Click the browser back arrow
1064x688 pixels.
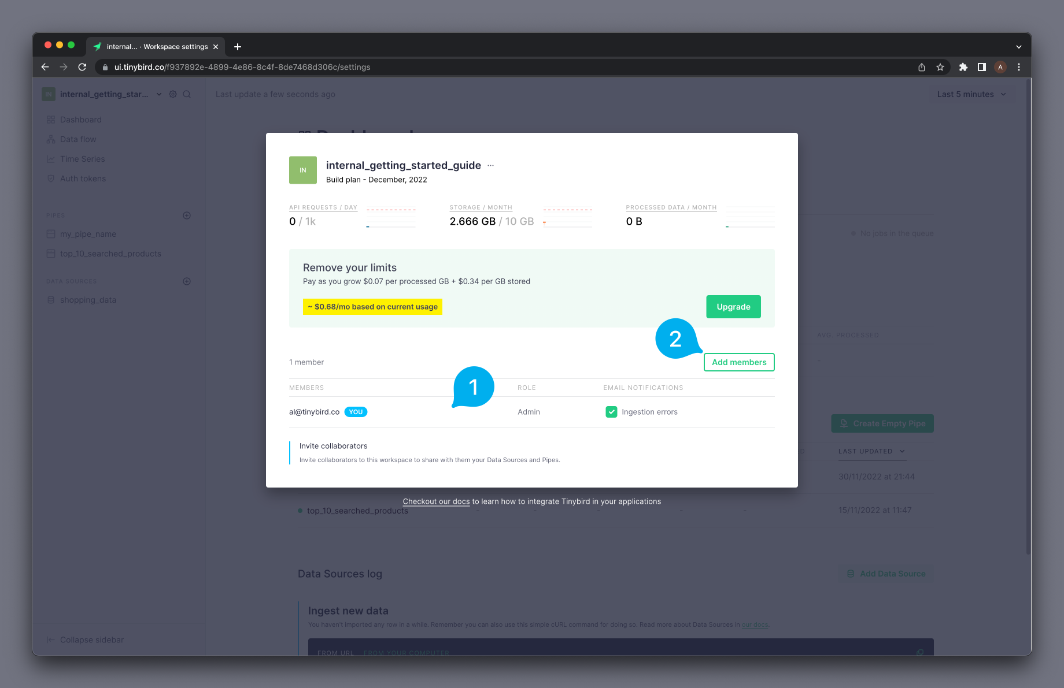(x=45, y=67)
